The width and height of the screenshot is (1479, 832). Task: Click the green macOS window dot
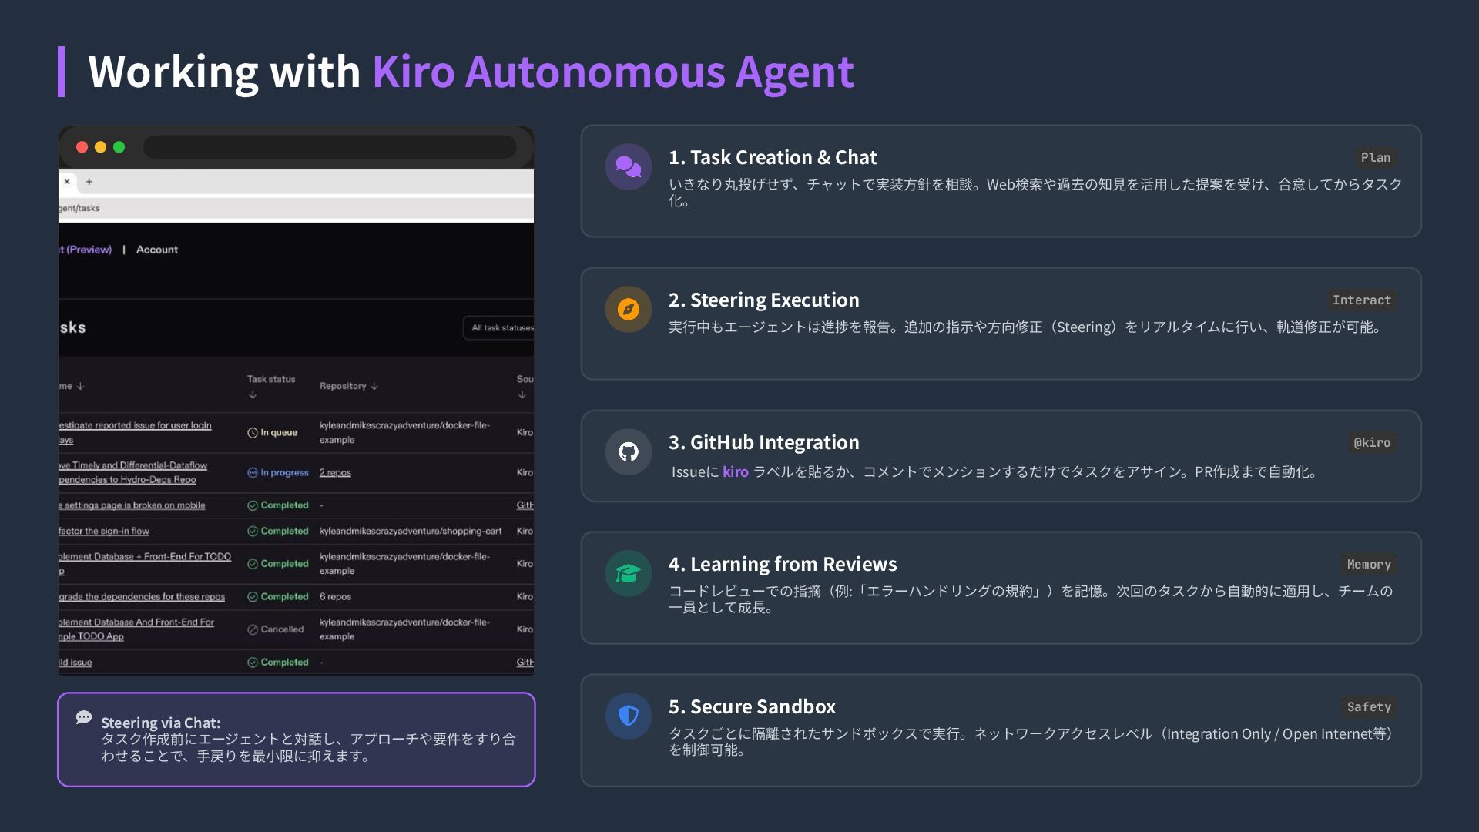(x=119, y=147)
